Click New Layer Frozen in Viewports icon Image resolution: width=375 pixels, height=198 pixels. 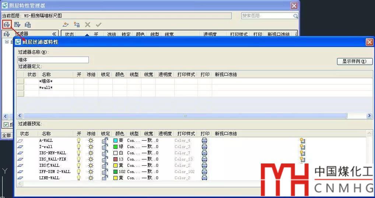(77, 24)
